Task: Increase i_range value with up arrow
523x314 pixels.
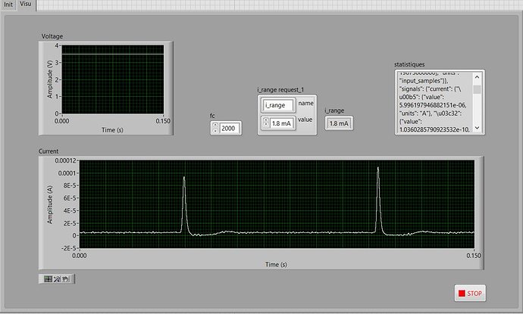Action: [266, 120]
